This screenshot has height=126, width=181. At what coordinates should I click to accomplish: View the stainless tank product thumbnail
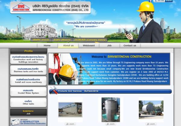[111, 110]
